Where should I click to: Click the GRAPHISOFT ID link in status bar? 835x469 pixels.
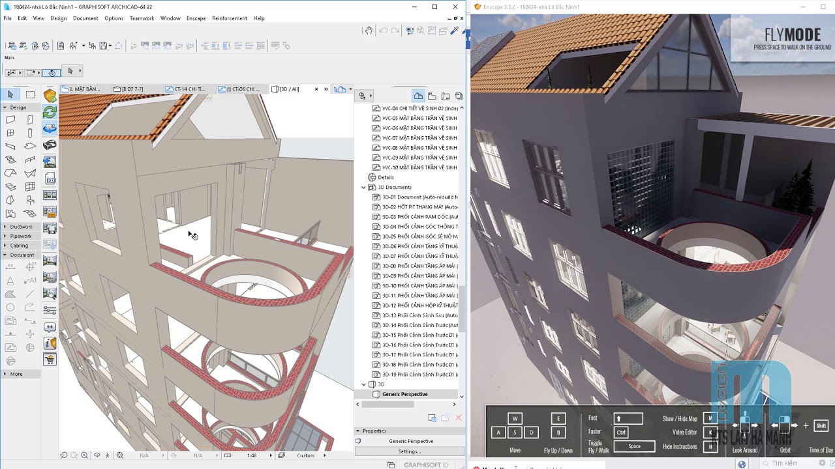[x=425, y=465]
